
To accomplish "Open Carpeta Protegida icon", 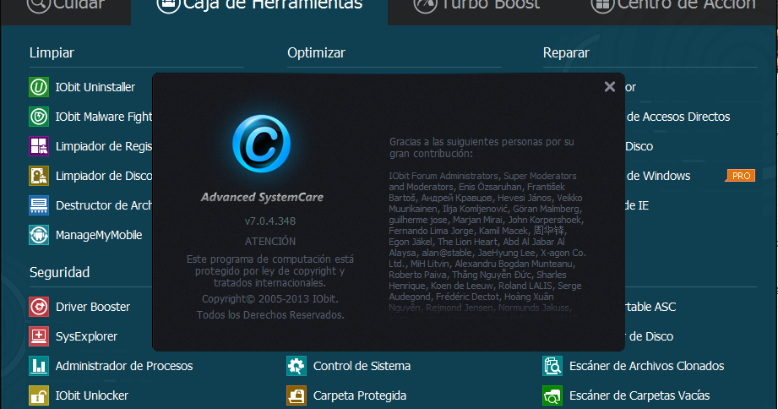I will (x=297, y=395).
